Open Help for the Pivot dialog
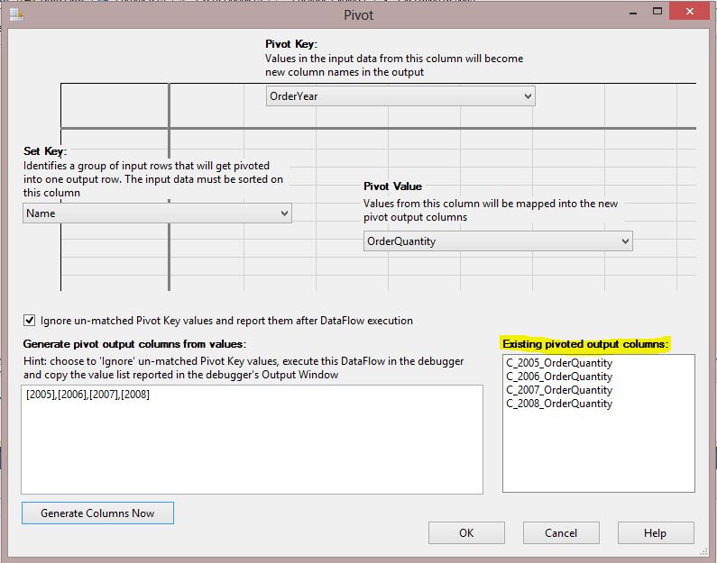 [x=655, y=532]
